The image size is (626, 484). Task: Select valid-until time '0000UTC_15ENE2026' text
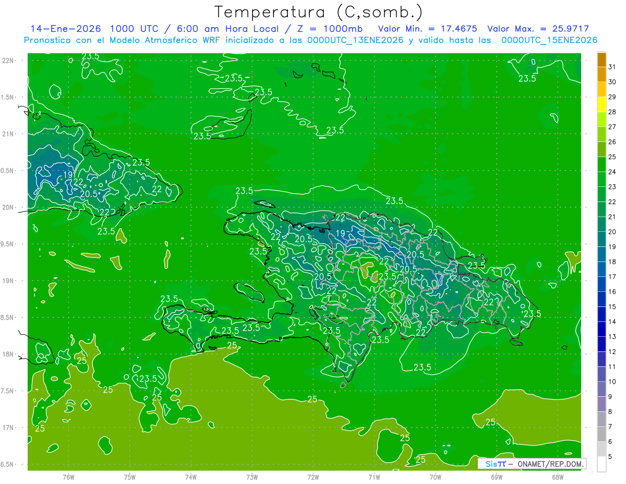549,40
